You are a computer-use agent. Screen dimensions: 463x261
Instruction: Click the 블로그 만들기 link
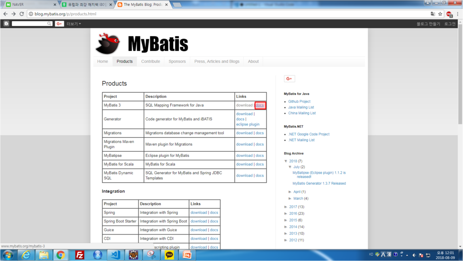[428, 24]
